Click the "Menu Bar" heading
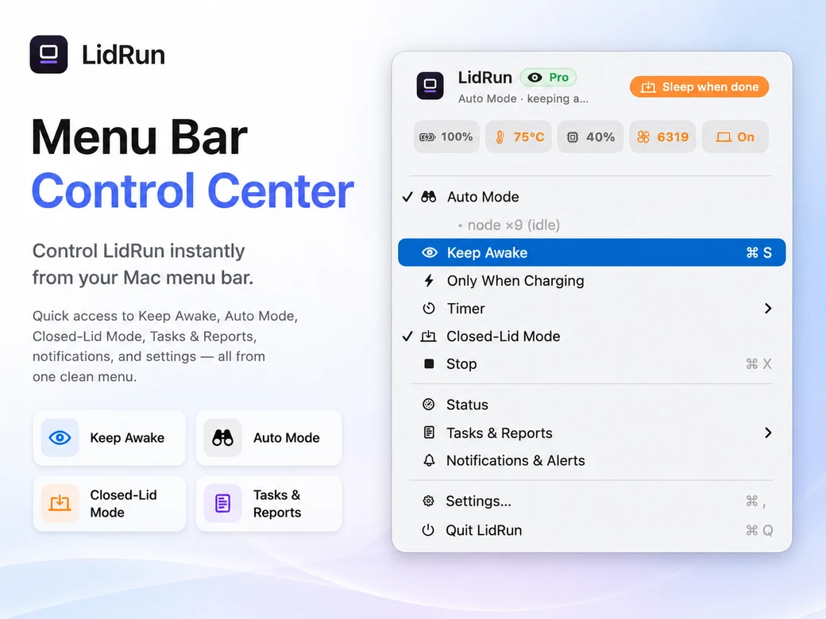Screen dimensions: 826x619 [139, 136]
